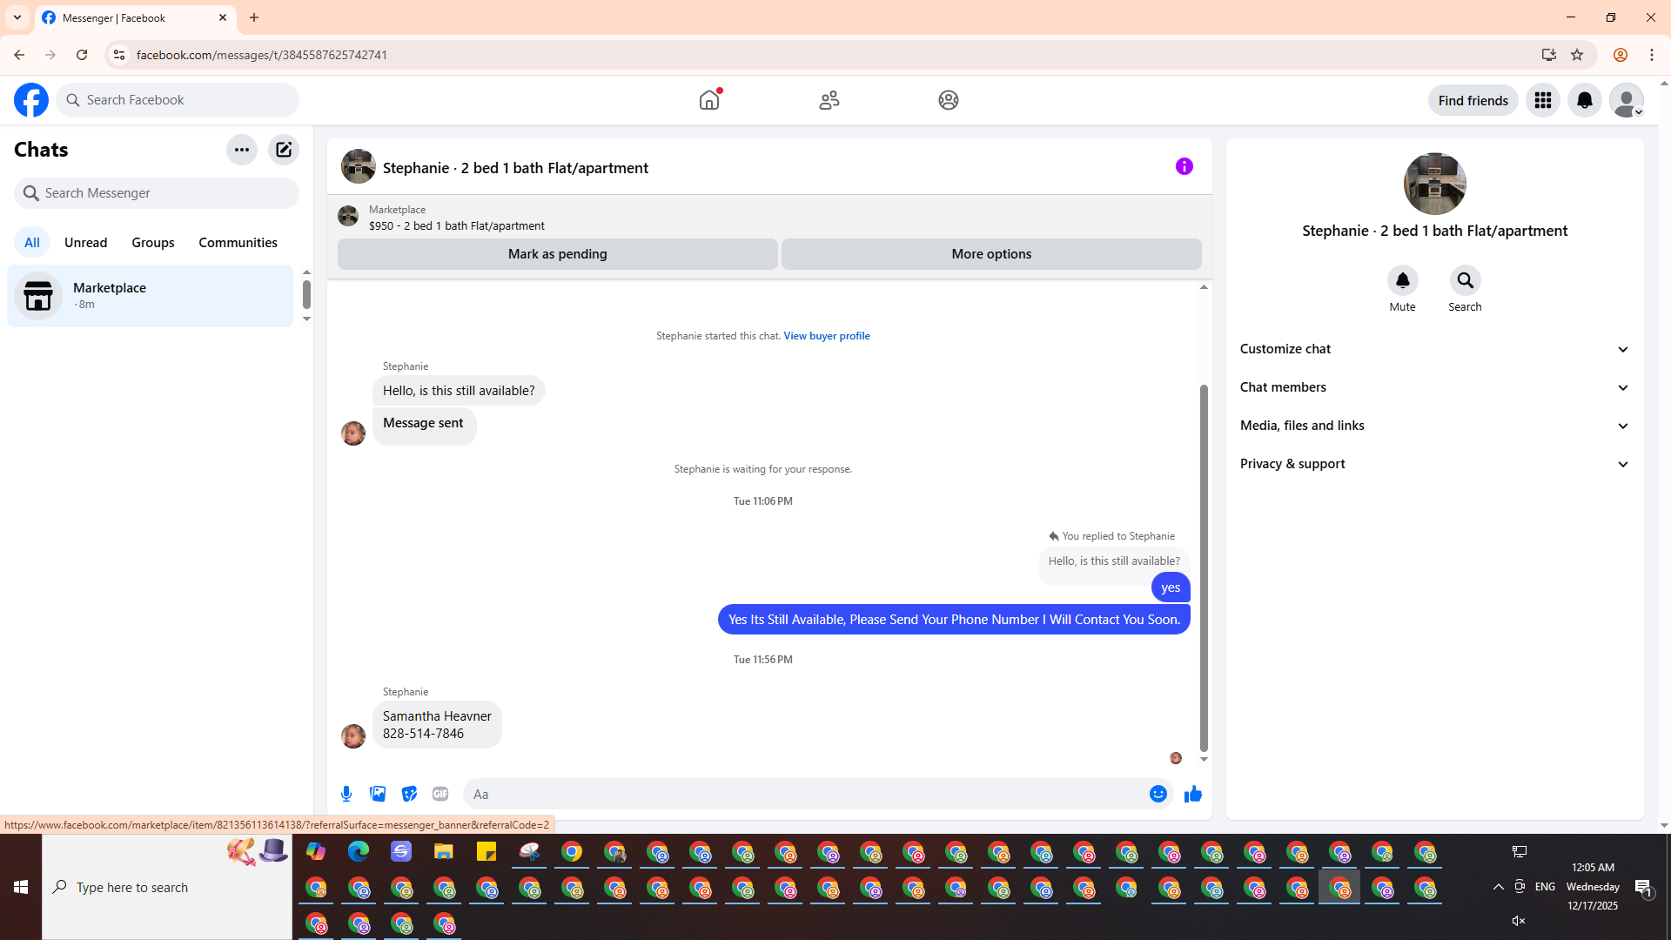Open the taskbar clock and date
Viewport: 1671px width, 940px height.
[1593, 887]
